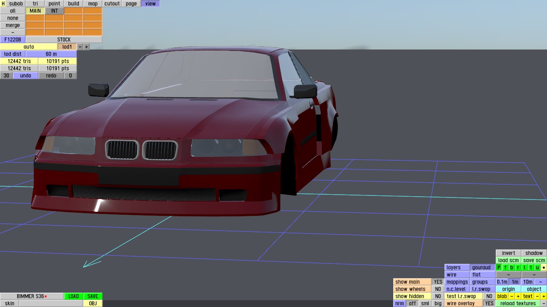Open the subob editing tab
This screenshot has height=307, width=547.
click(16, 4)
